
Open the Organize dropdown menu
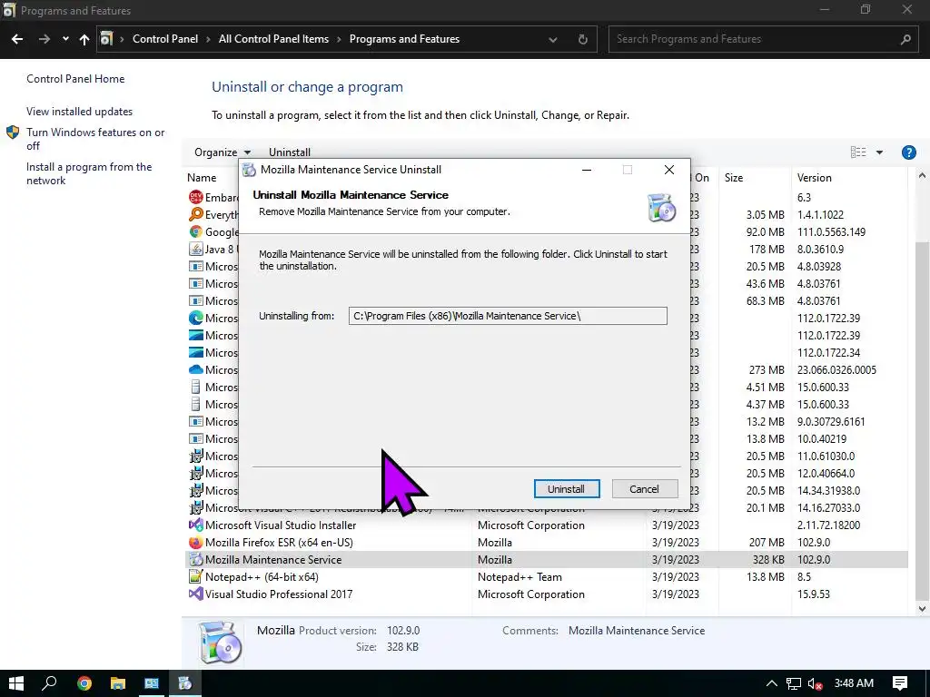click(x=222, y=152)
